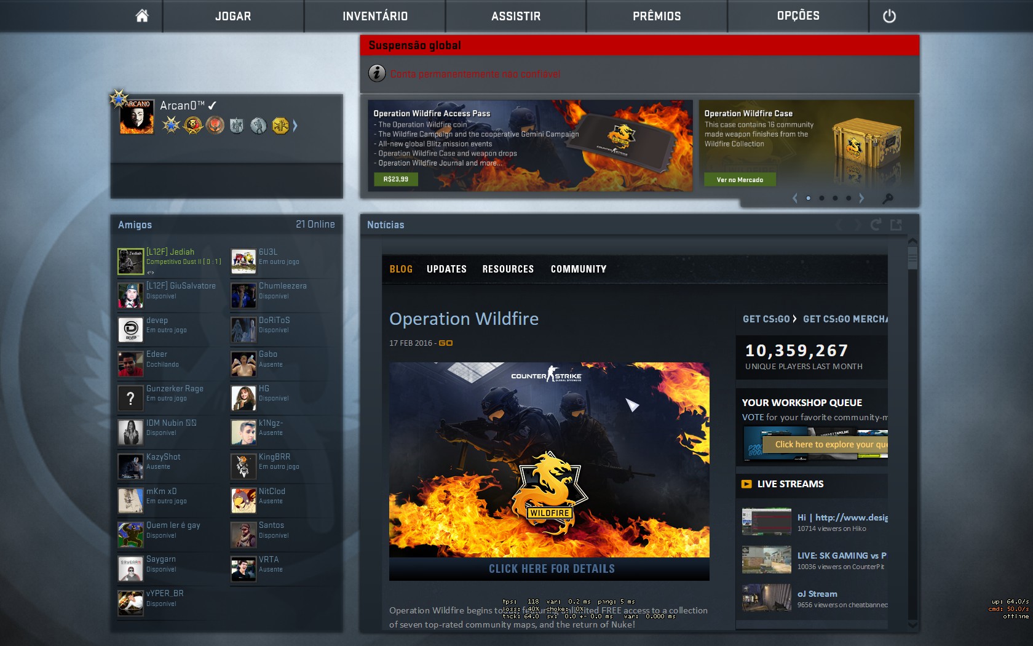Image resolution: width=1033 pixels, height=646 pixels.
Task: Show next store banner with right arrow
Action: click(861, 198)
